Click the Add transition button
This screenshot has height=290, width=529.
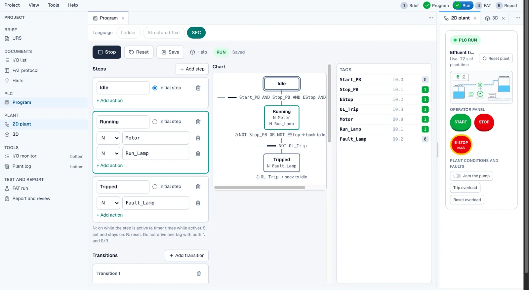(x=187, y=256)
